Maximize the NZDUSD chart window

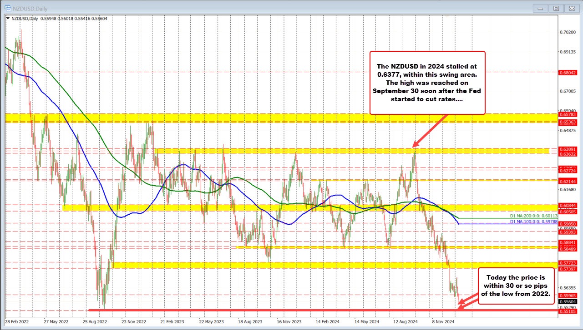tap(556, 8)
